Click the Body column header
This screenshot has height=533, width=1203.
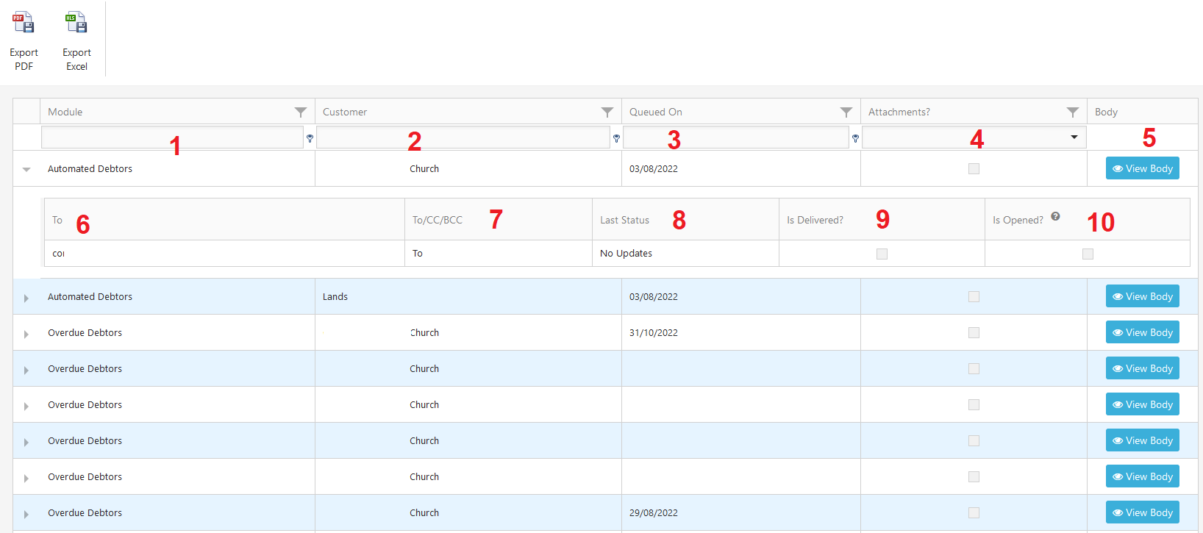pos(1106,112)
